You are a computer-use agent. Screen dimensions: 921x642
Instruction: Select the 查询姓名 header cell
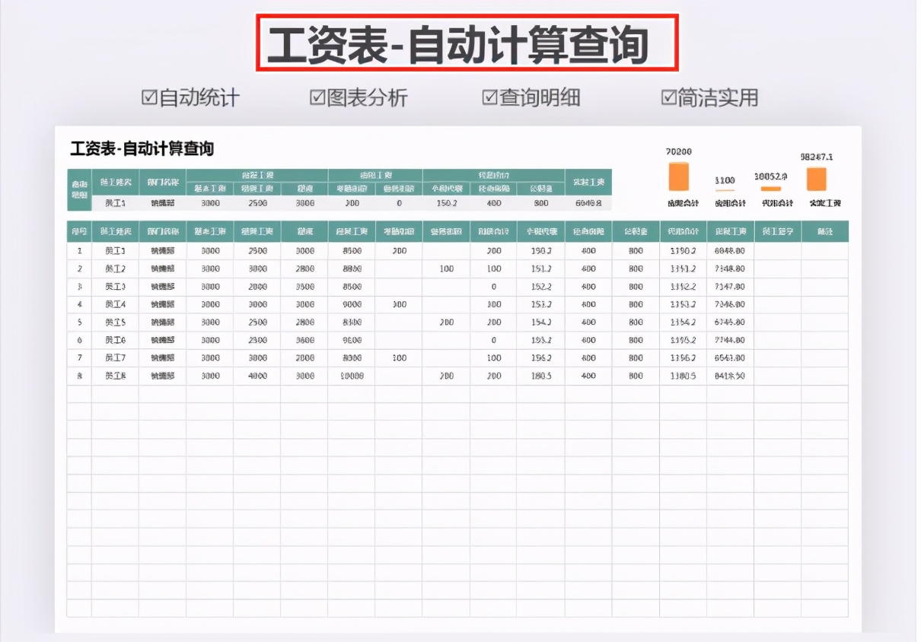click(x=115, y=181)
